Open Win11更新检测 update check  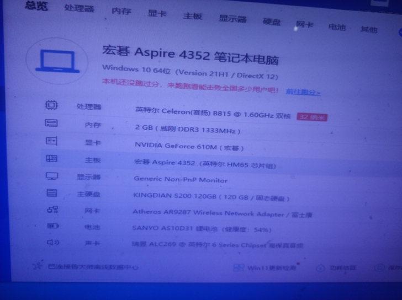pyautogui.click(x=272, y=268)
